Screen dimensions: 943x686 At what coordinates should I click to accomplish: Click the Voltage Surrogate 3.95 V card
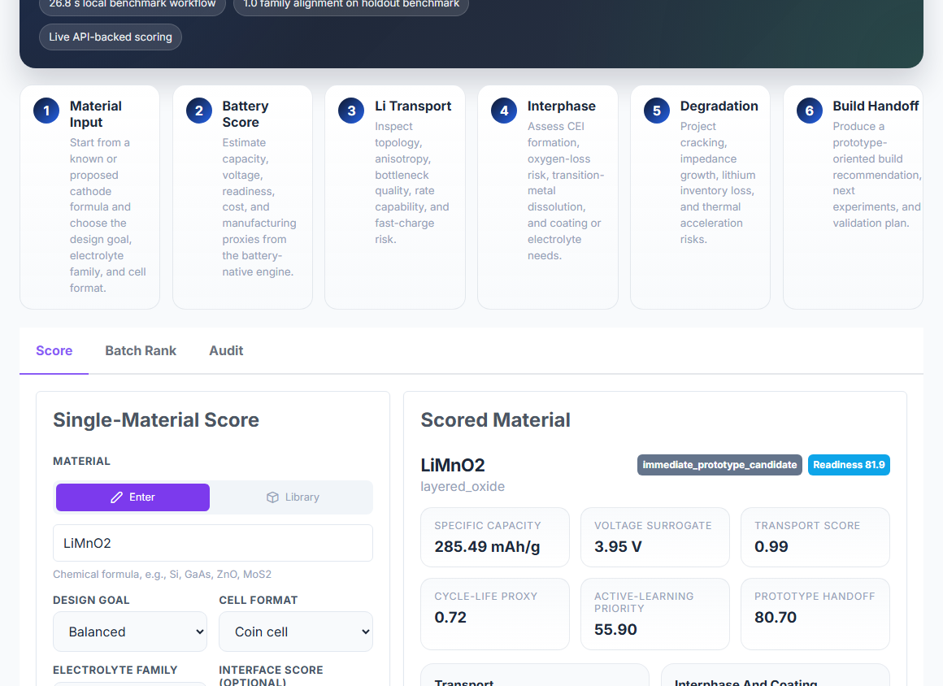coord(655,537)
